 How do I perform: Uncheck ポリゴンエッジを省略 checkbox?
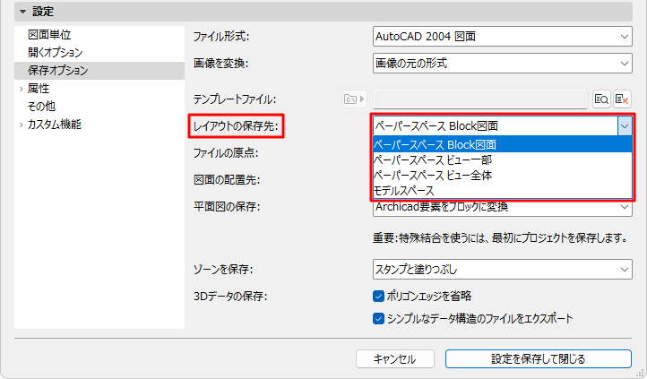pyautogui.click(x=378, y=296)
